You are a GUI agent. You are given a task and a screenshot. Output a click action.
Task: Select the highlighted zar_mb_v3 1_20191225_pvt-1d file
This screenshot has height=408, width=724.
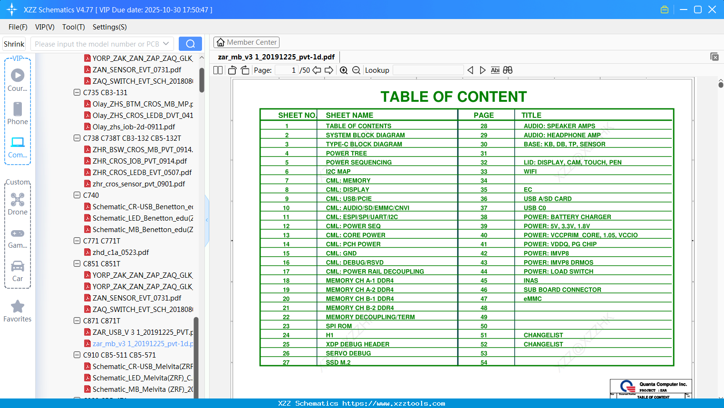pyautogui.click(x=139, y=343)
